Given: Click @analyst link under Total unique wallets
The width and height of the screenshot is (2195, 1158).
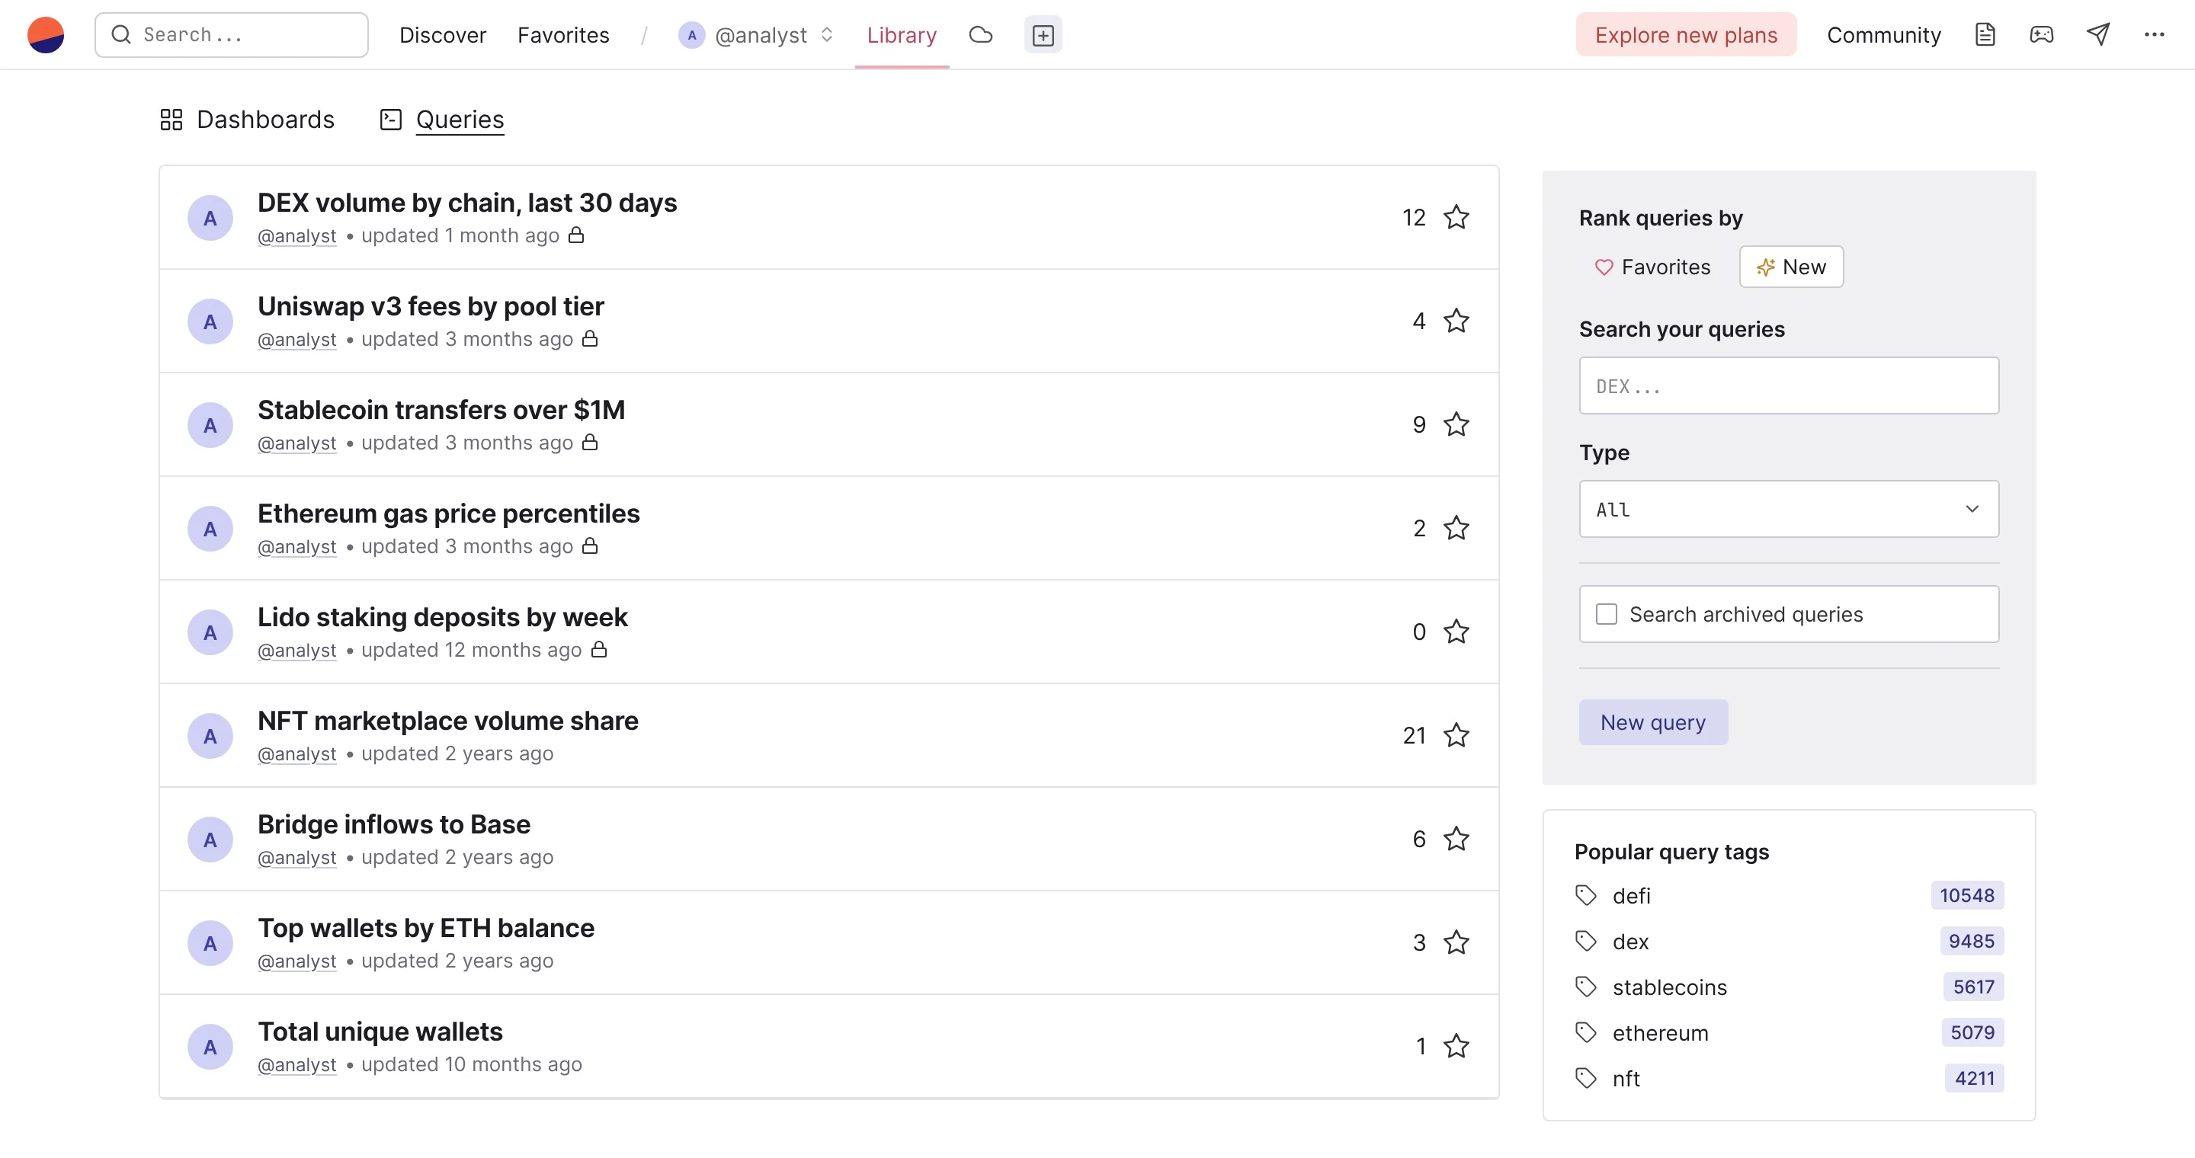Looking at the screenshot, I should 297,1065.
